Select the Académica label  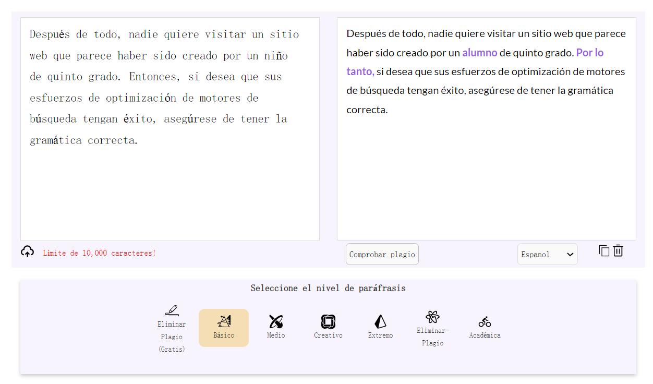485,335
